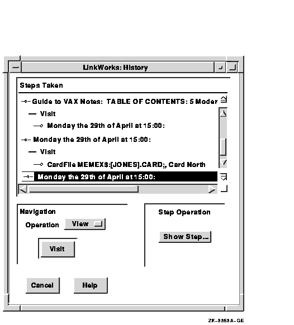
Task: Click vertical scrollbar down arrow
Action: pos(223,162)
